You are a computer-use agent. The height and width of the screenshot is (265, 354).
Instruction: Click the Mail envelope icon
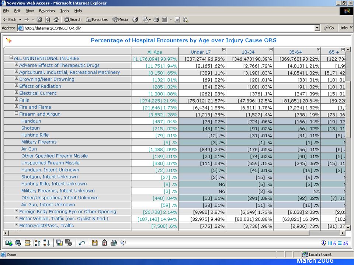(145, 20)
